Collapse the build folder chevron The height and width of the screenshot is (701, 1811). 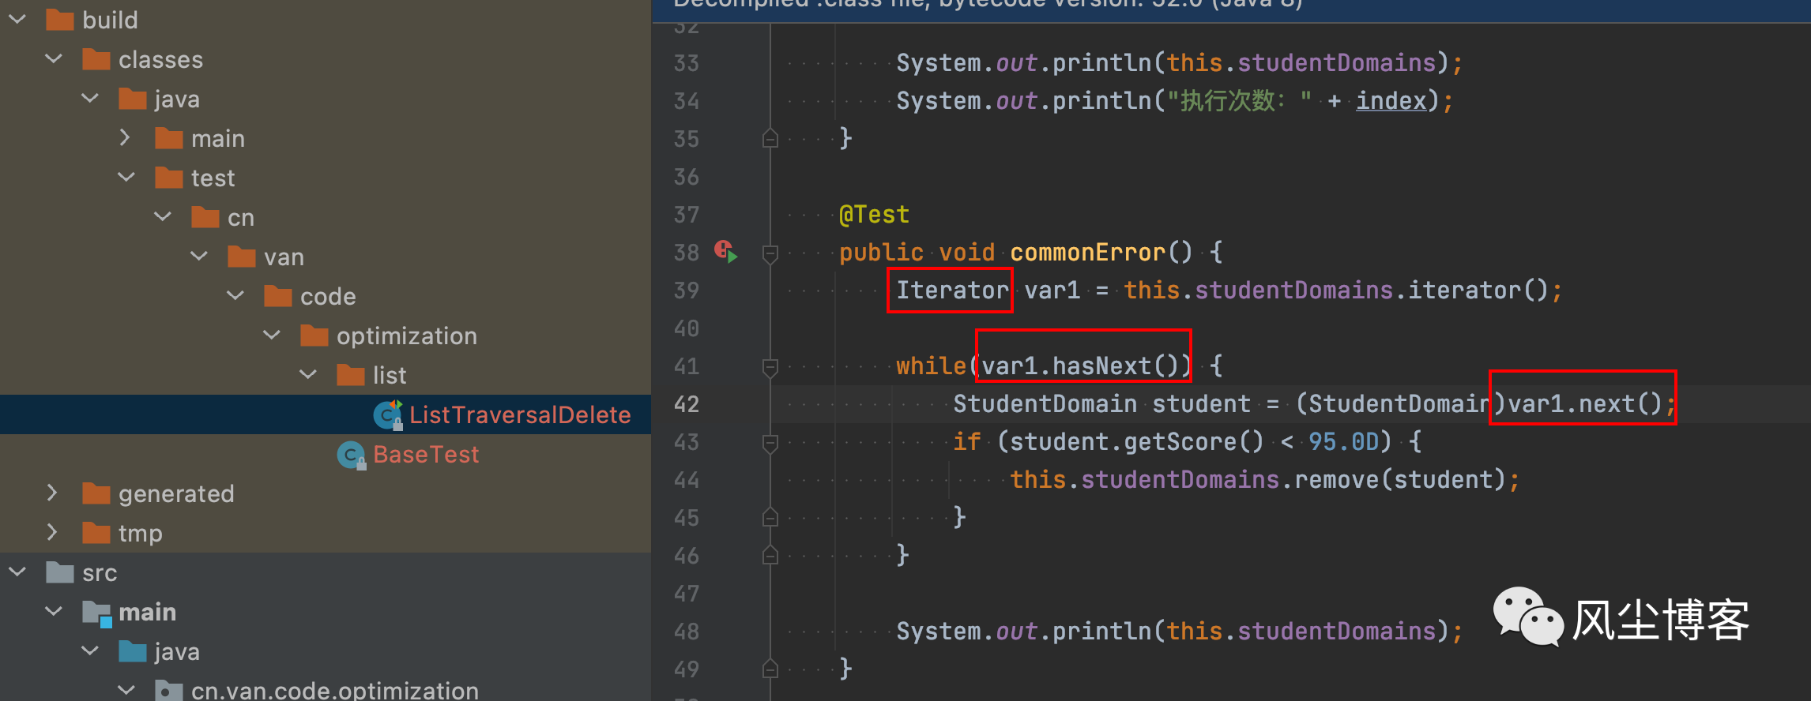[17, 19]
